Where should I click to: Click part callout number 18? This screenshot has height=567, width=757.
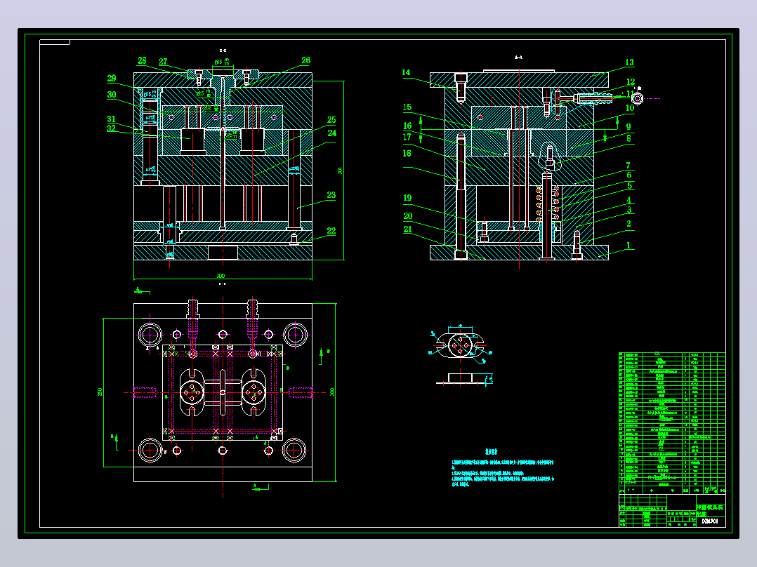pos(407,154)
